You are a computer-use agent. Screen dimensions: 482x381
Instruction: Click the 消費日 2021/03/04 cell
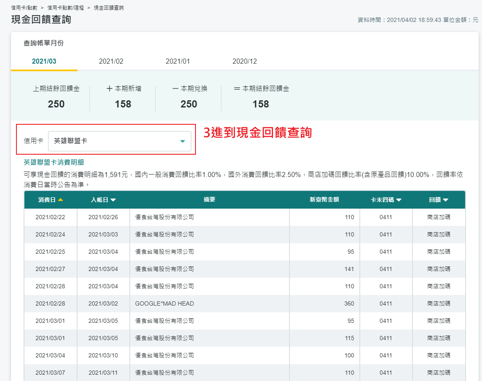click(51, 355)
